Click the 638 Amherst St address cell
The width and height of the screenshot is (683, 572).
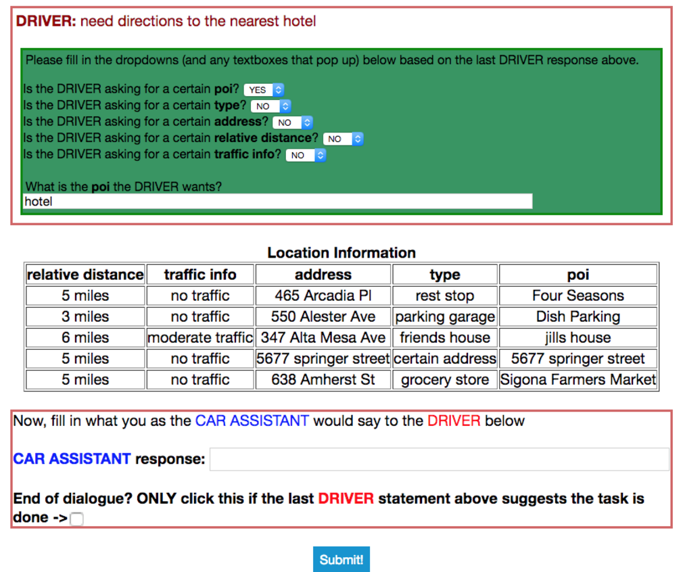tap(323, 379)
